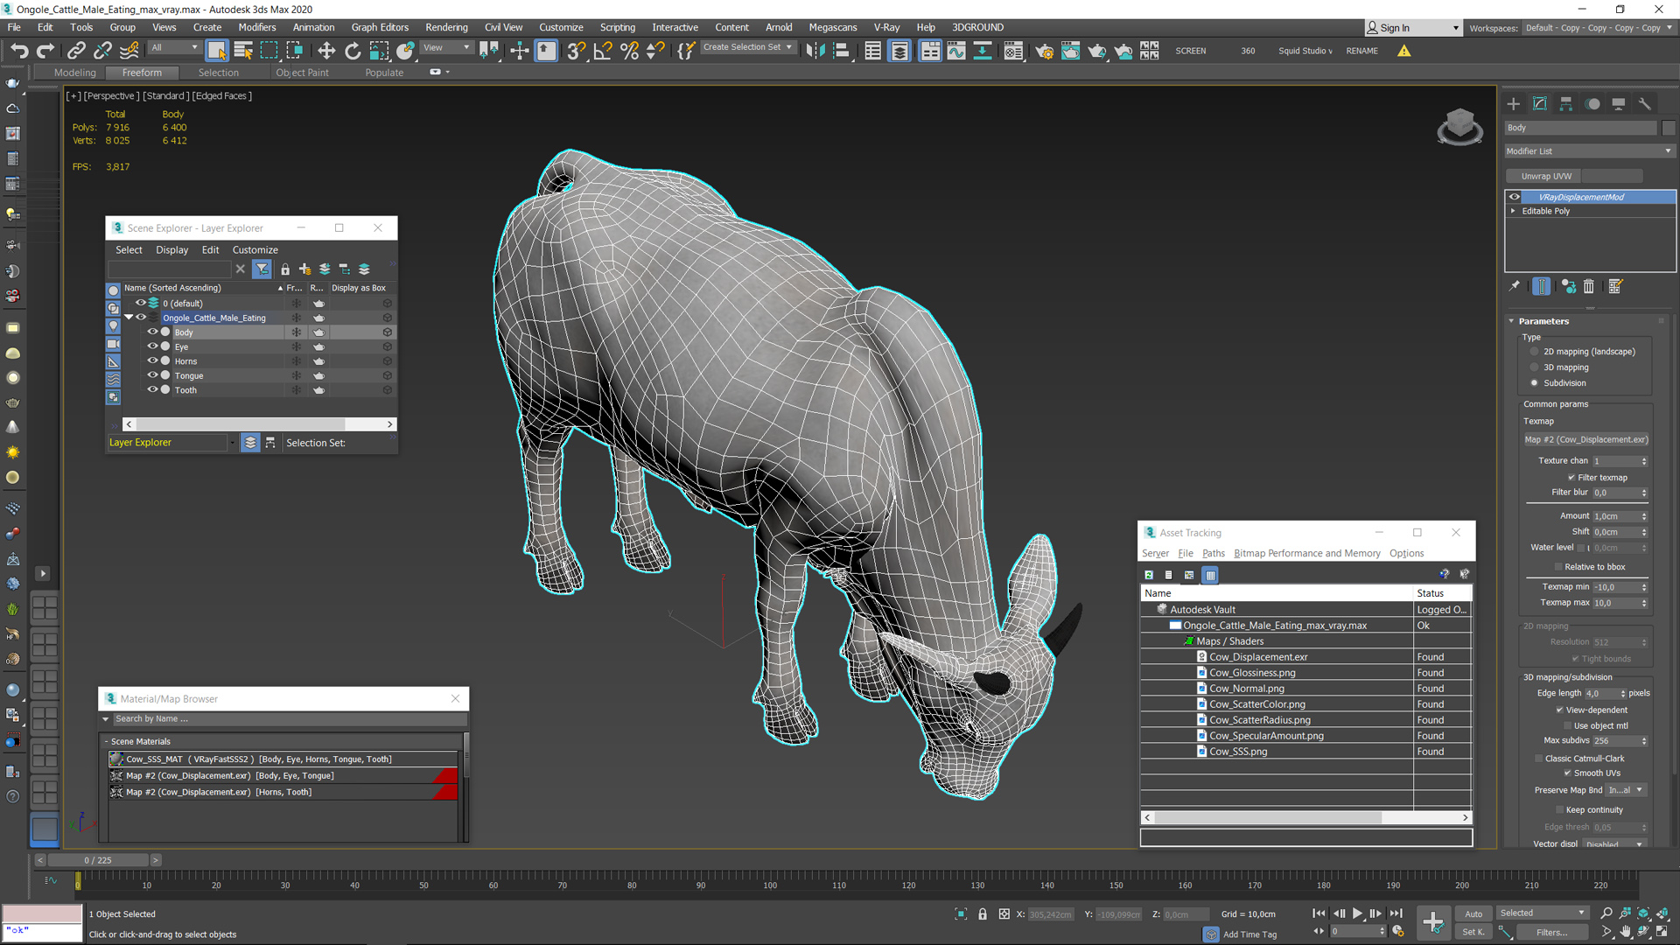Open the Workspaces dropdown
Image resolution: width=1680 pixels, height=945 pixels.
(x=1598, y=28)
